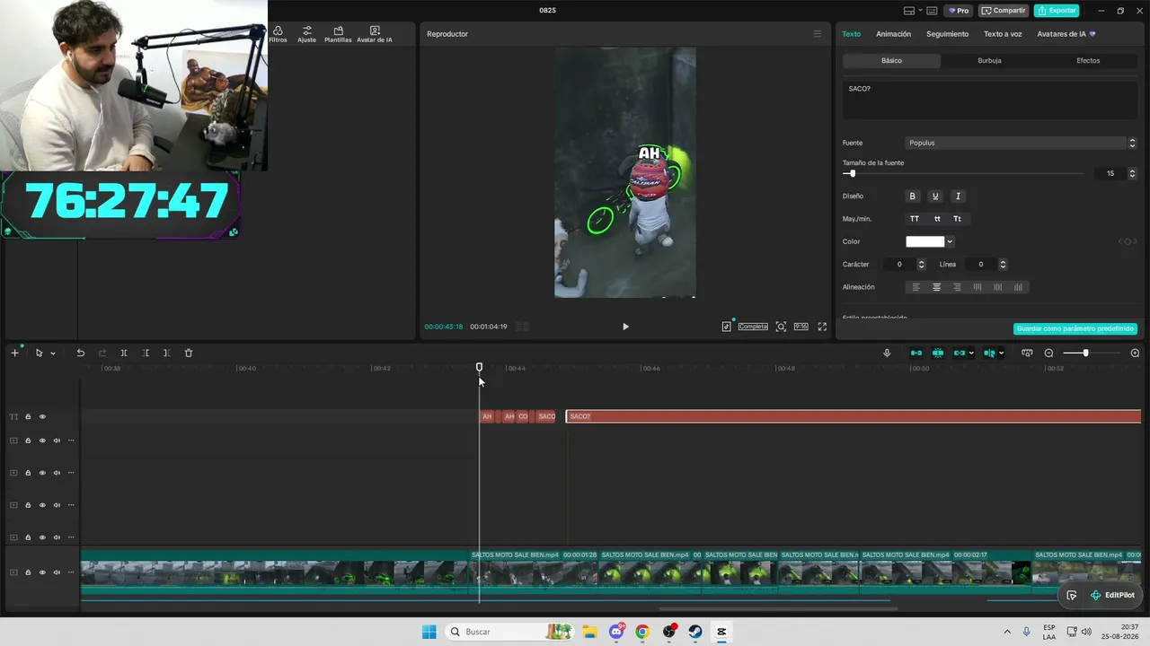Open the 9:16 aspect ratio selector

click(801, 327)
